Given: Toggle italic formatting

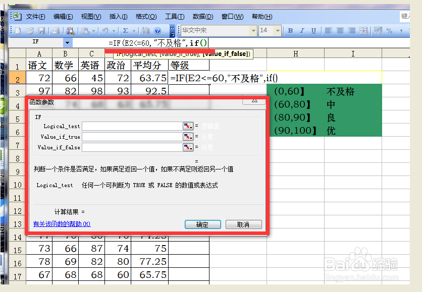Looking at the screenshot, I should (x=302, y=31).
